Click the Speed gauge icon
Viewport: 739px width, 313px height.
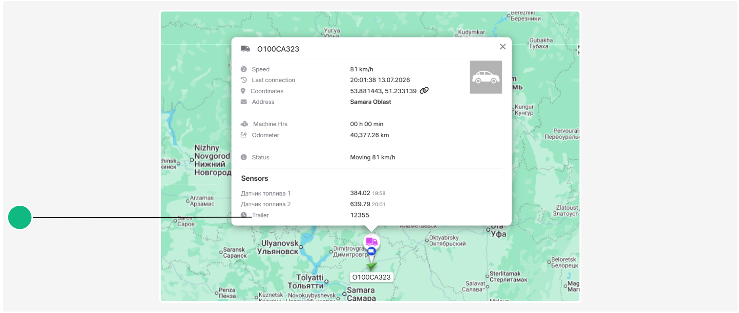[244, 69]
